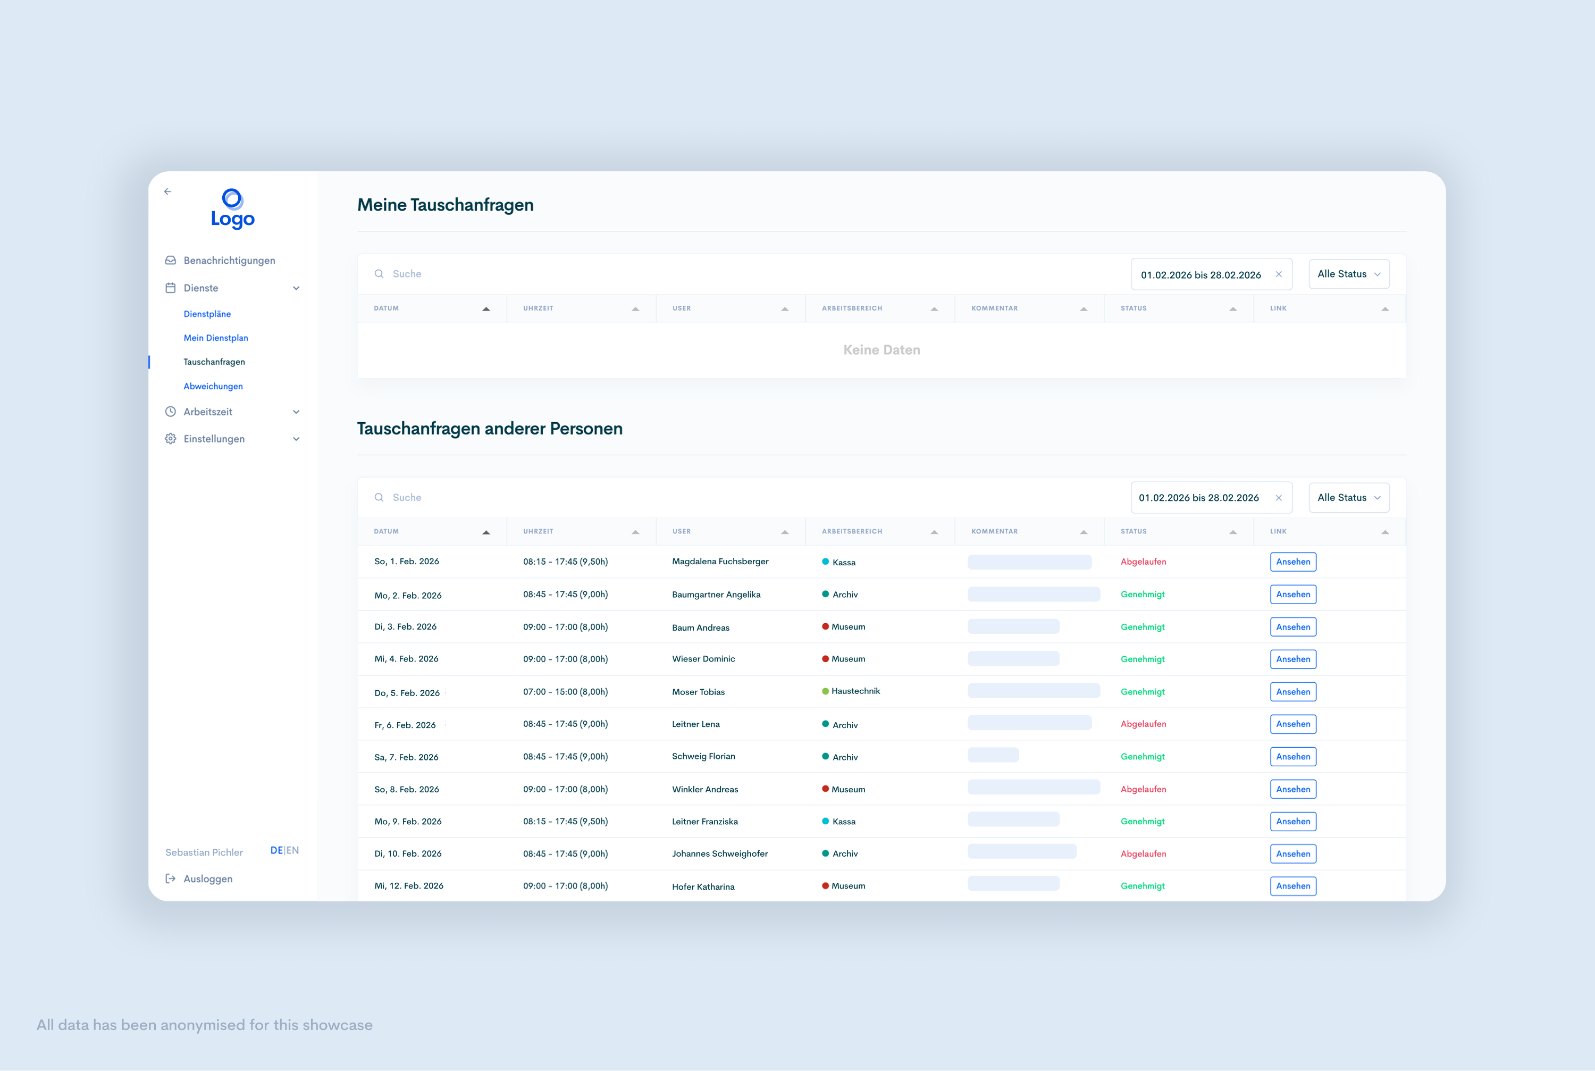Clear the date range in the lower table
The height and width of the screenshot is (1071, 1595).
[x=1278, y=498]
